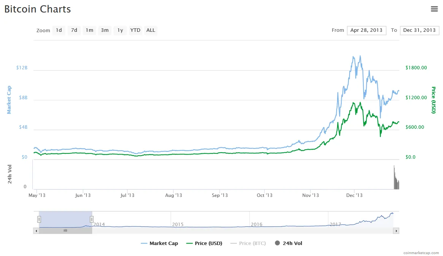Set zoom range to 3m
443x256 pixels.
coord(105,30)
